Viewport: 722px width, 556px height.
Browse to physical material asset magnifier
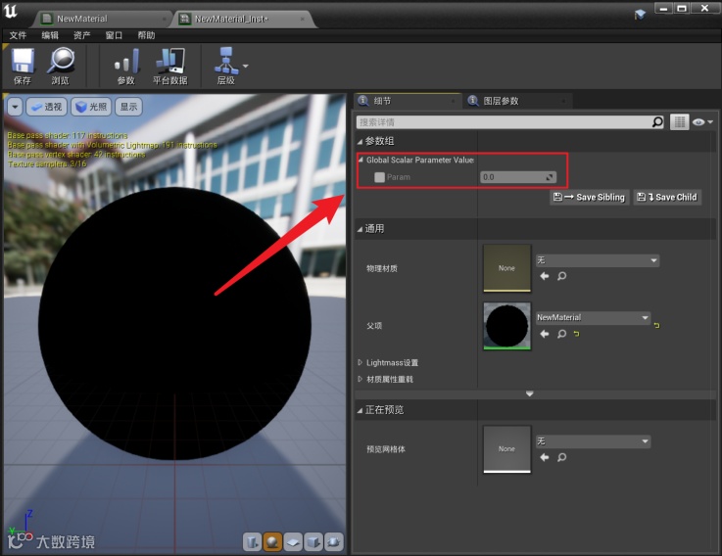coord(561,276)
